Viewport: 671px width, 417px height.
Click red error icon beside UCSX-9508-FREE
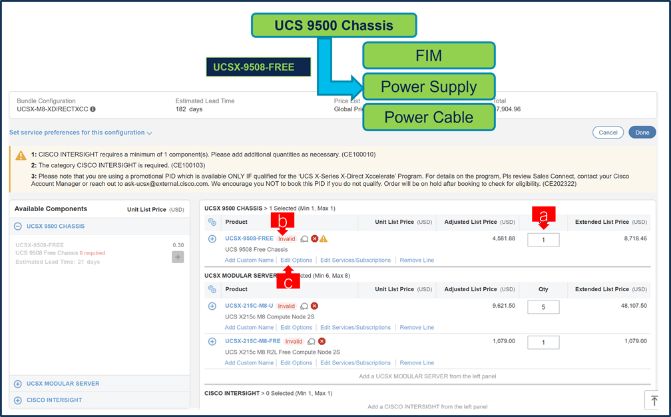click(x=314, y=238)
